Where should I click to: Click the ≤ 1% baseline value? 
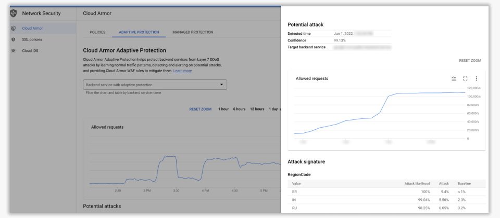click(x=462, y=192)
